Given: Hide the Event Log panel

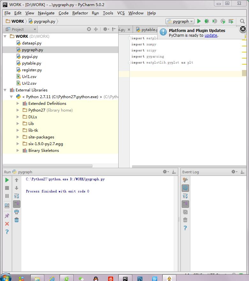Looking at the screenshot, I should (x=242, y=172).
